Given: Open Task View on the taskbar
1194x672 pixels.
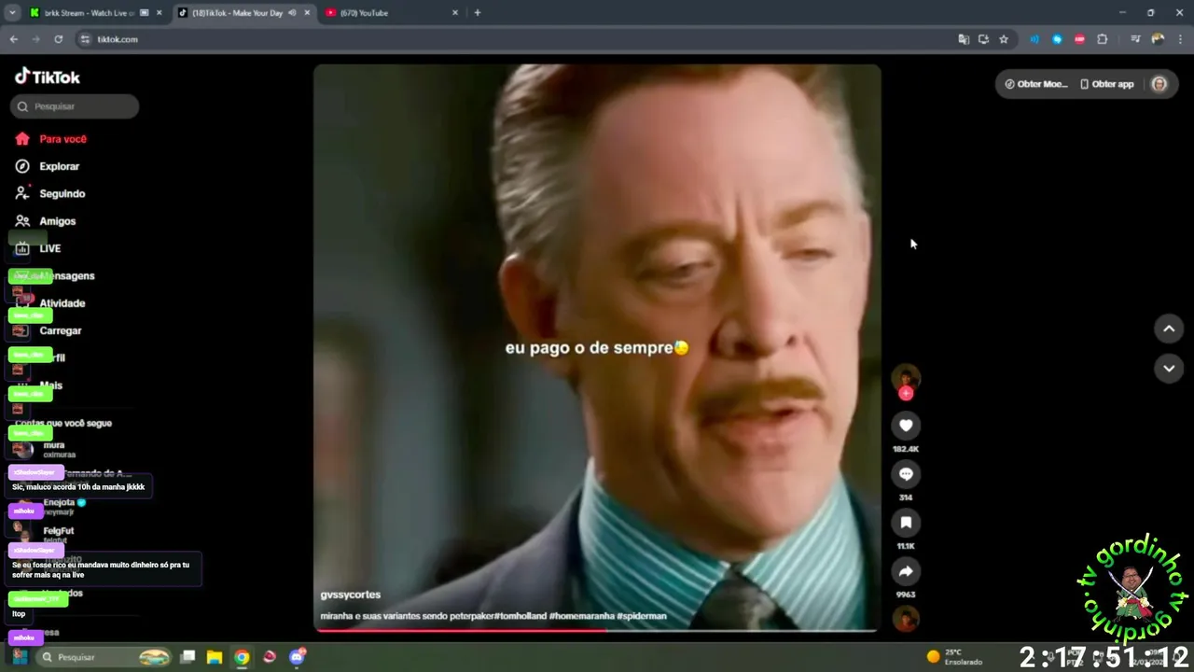Looking at the screenshot, I should tap(187, 657).
